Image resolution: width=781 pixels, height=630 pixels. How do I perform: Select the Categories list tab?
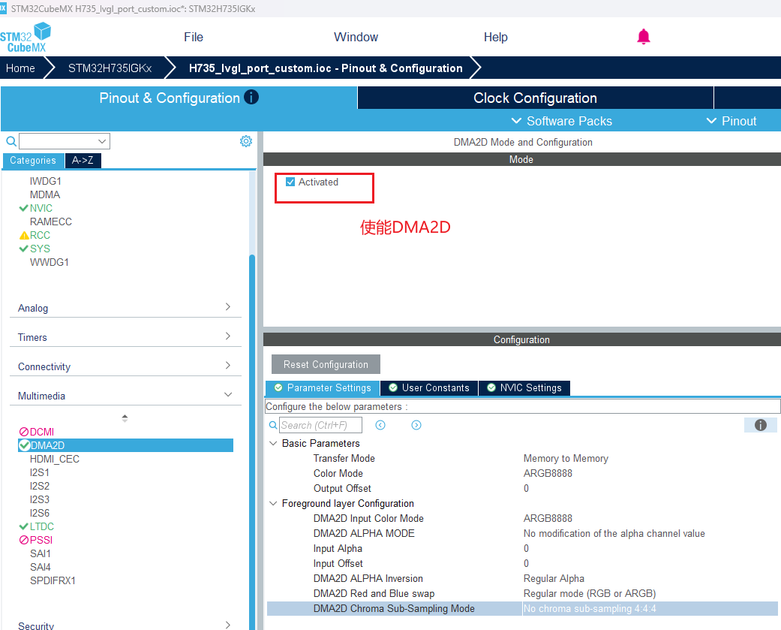[x=33, y=161]
